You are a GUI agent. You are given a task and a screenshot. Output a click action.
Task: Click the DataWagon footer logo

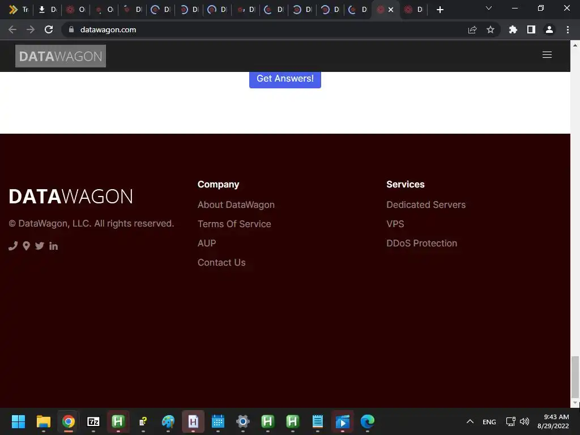71,197
